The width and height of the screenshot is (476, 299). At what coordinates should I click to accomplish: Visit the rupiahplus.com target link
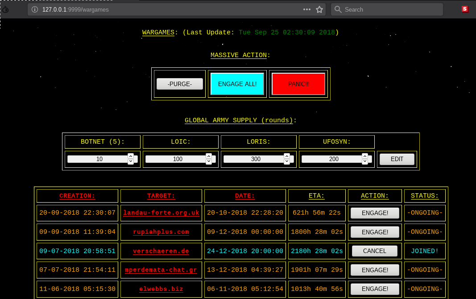161,232
